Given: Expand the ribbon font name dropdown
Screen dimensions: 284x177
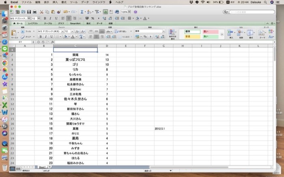Looking at the screenshot, I should [60, 31].
